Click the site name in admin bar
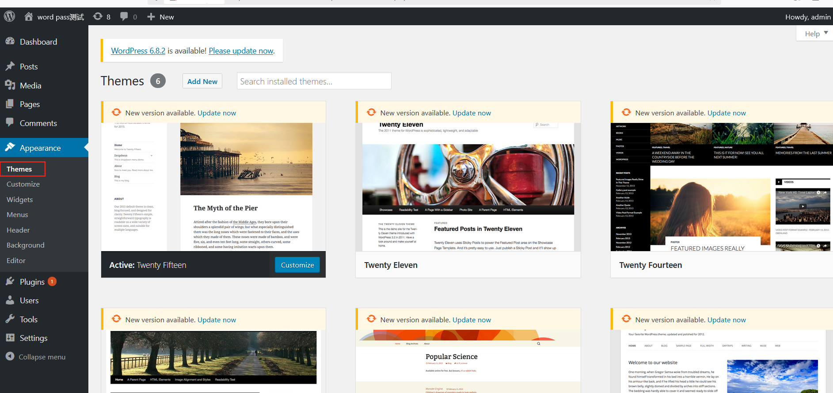Screen dimensions: 833x393 pyautogui.click(x=61, y=17)
